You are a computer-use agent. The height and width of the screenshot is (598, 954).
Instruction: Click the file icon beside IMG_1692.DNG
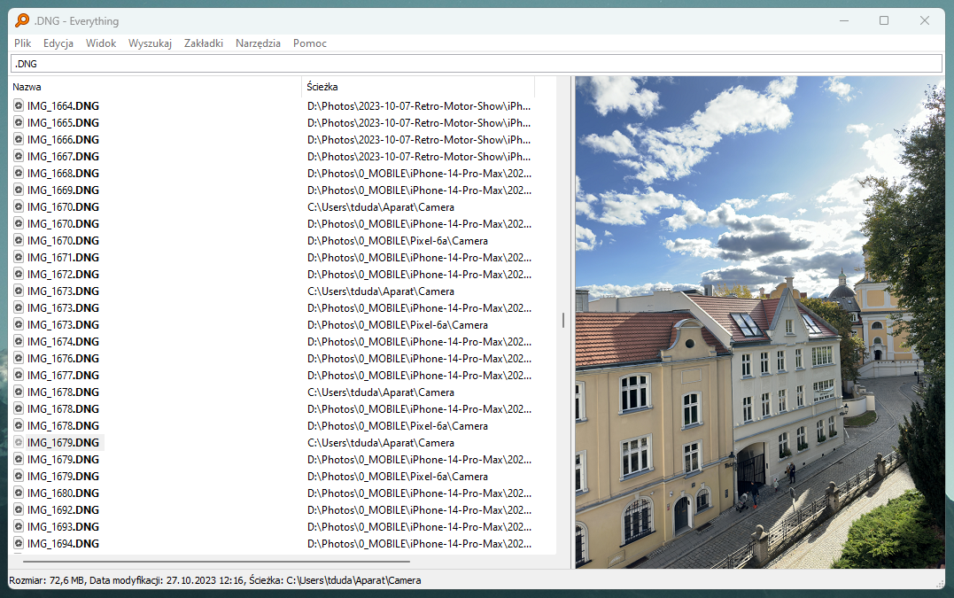pos(18,509)
